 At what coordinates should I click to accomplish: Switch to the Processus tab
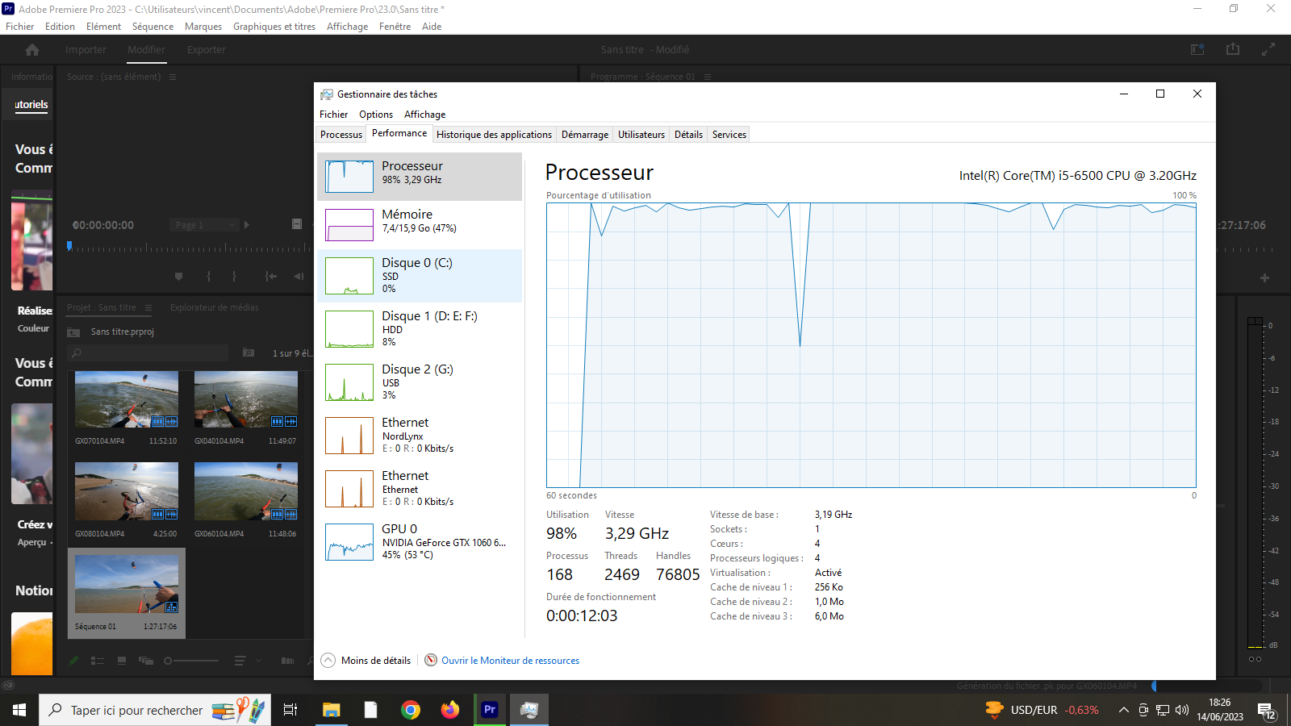point(341,135)
